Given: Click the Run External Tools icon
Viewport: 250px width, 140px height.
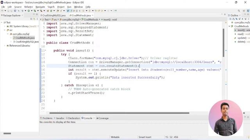Looking at the screenshot, I should click(x=41, y=11).
